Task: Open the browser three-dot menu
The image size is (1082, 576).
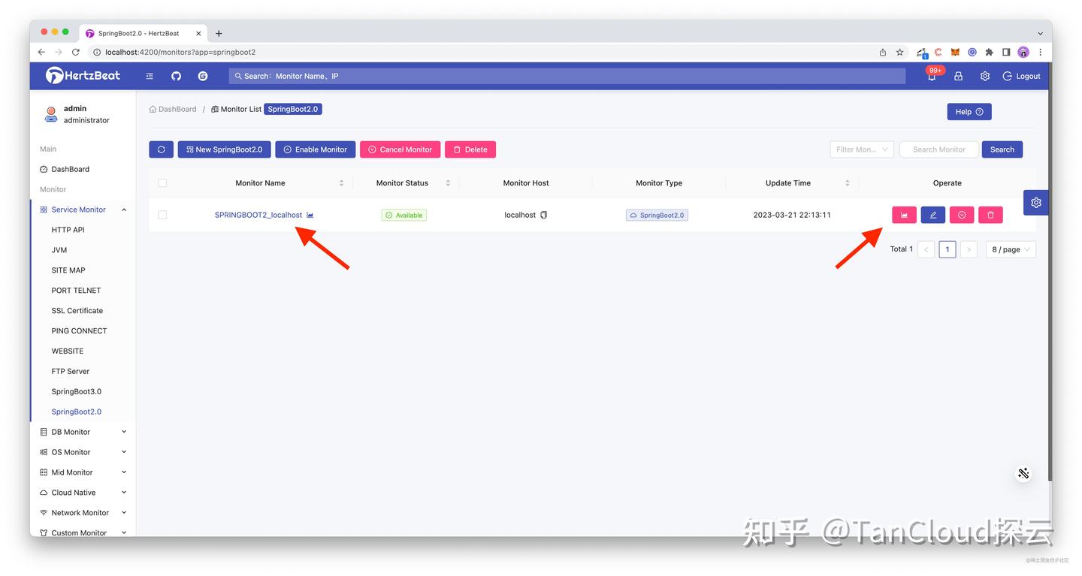Action: pyautogui.click(x=1040, y=52)
